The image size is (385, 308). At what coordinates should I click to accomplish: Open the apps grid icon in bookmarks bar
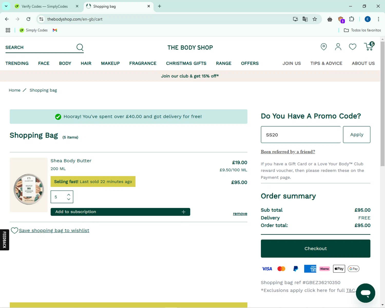[8, 30]
